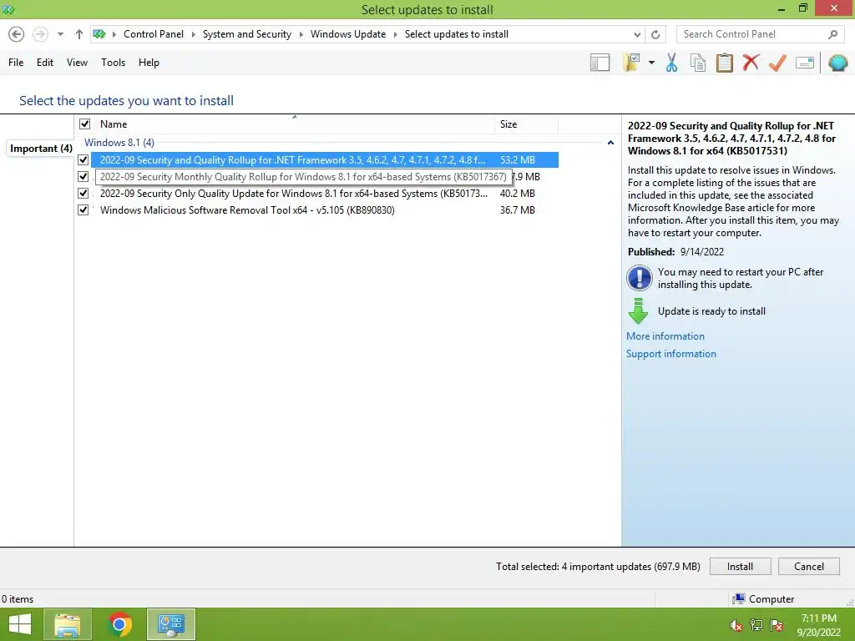The height and width of the screenshot is (641, 855).
Task: Click Computer in the status bar
Action: [771, 599]
